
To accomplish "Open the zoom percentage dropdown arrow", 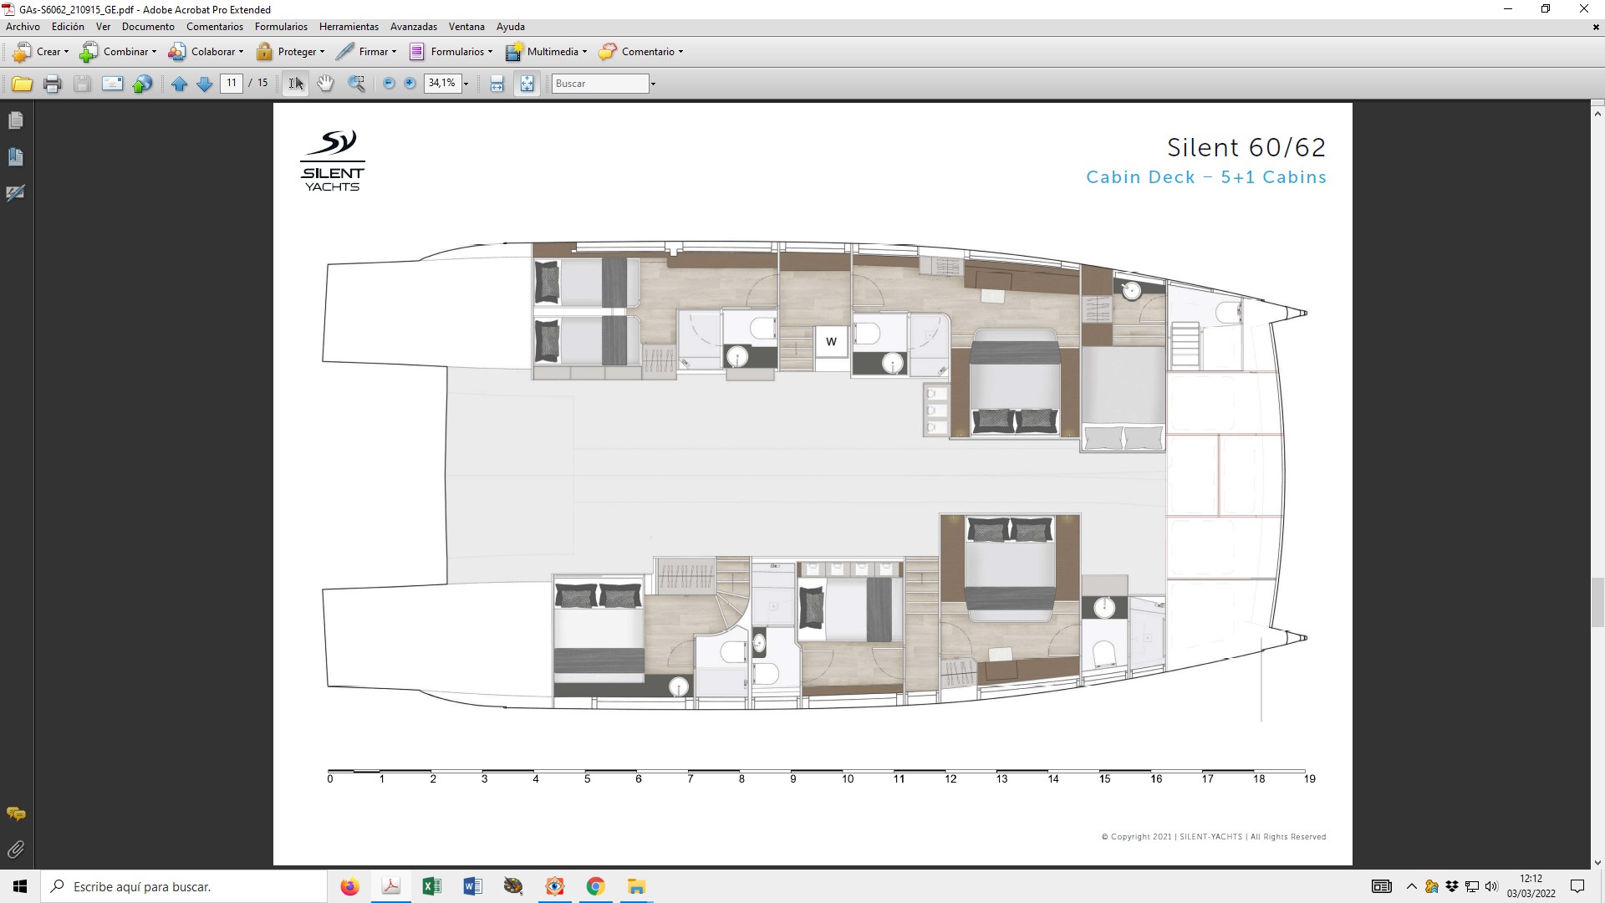I will tap(466, 84).
